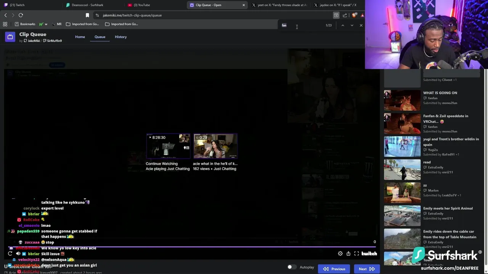Play the 0:29 Acie clip thumbnail
Screen dimensions: 488x274
[215, 146]
